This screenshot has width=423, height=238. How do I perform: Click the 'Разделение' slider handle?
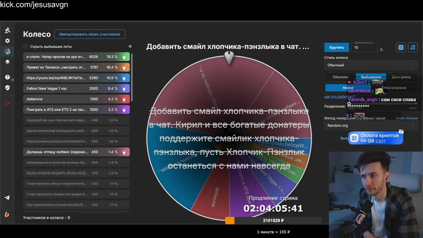tap(349, 103)
